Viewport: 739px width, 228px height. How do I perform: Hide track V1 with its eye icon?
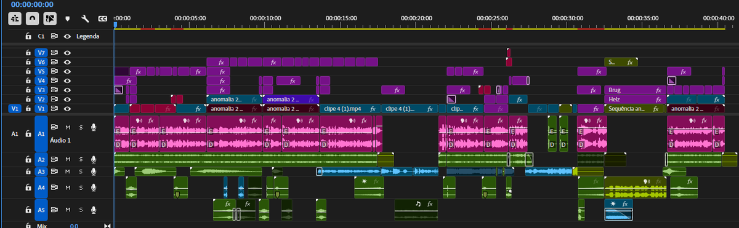(67, 108)
